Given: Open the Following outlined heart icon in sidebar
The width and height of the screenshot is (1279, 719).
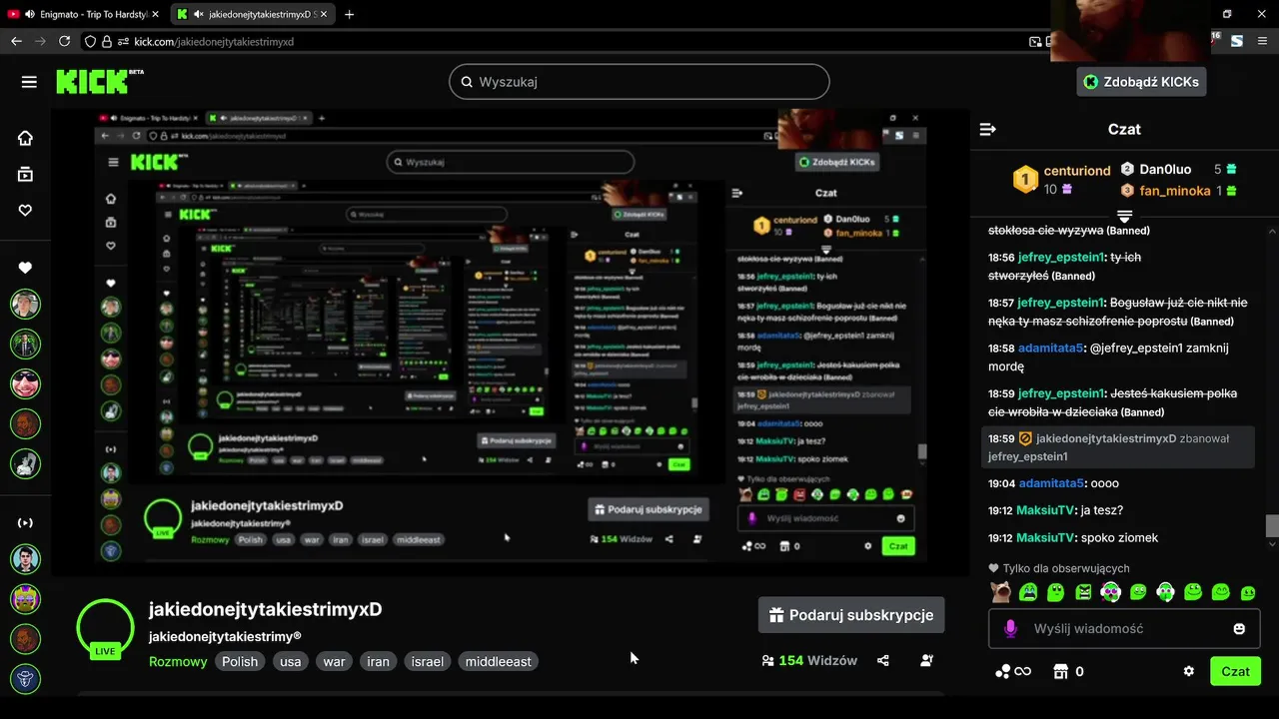Looking at the screenshot, I should click(25, 210).
